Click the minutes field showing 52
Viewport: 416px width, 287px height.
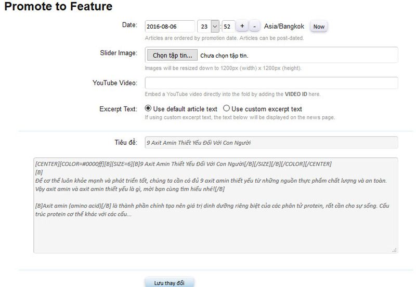pos(228,26)
